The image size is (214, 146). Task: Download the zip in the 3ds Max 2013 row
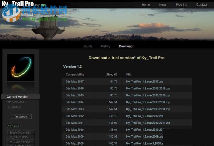[148, 109]
